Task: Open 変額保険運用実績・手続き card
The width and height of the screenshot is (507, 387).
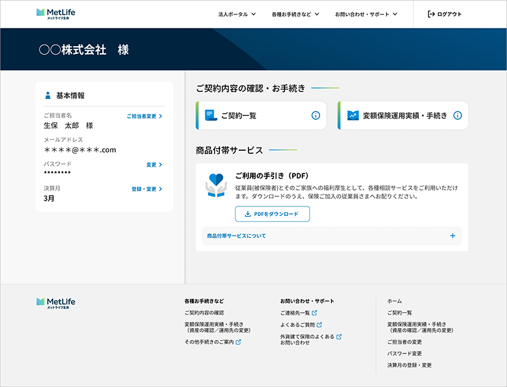Action: [403, 115]
